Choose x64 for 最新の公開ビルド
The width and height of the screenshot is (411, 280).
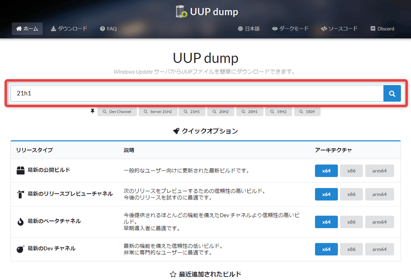coord(326,171)
